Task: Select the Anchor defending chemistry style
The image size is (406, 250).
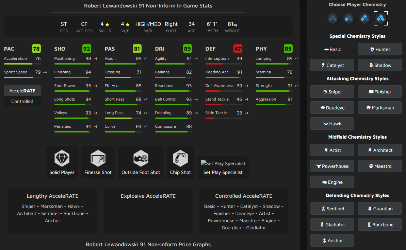Action: 332,240
